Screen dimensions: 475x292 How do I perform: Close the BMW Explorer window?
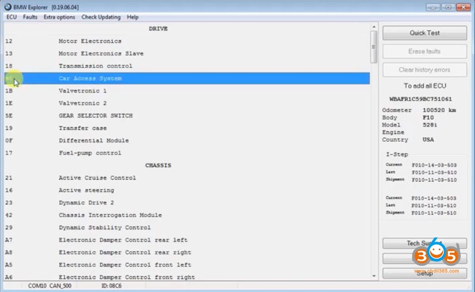[x=463, y=7]
